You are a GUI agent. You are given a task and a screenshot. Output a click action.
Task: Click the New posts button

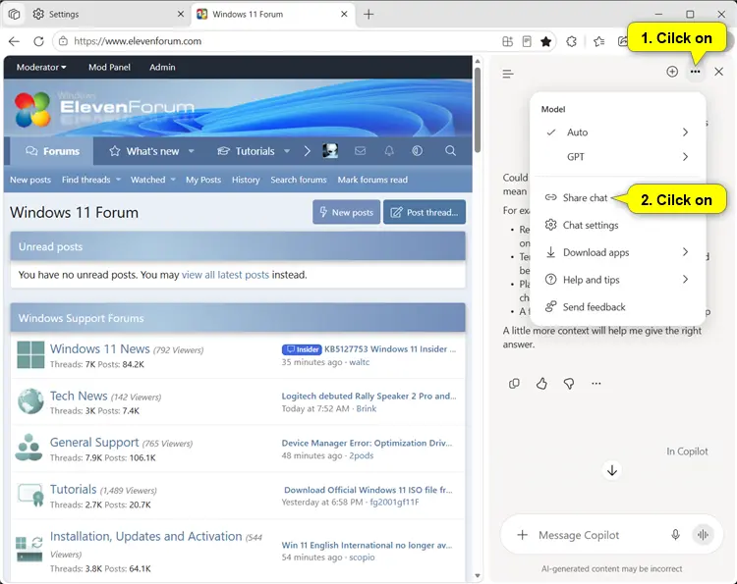[x=347, y=212]
